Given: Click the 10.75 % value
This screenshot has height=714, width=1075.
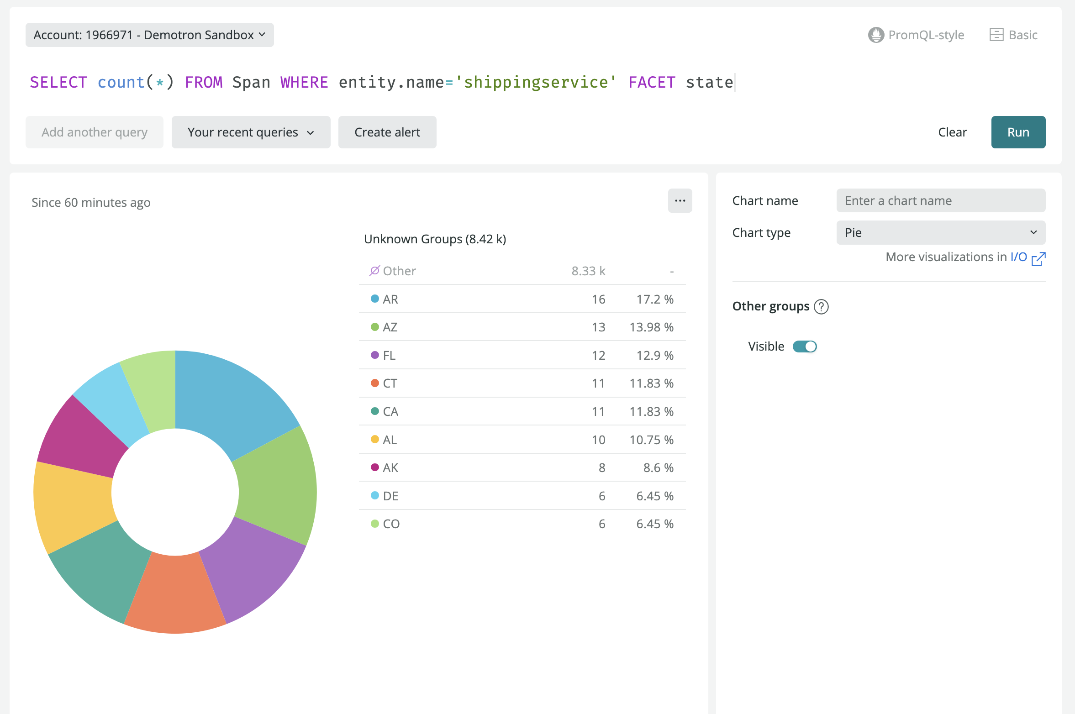Looking at the screenshot, I should (x=651, y=440).
